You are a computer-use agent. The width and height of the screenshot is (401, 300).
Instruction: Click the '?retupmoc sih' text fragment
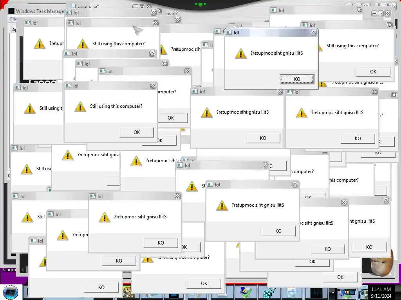pyautogui.click(x=186, y=49)
